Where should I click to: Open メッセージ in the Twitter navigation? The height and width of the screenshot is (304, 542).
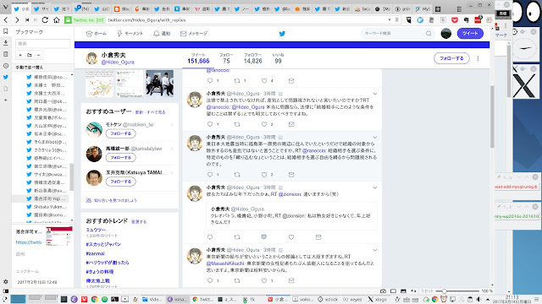194,34
